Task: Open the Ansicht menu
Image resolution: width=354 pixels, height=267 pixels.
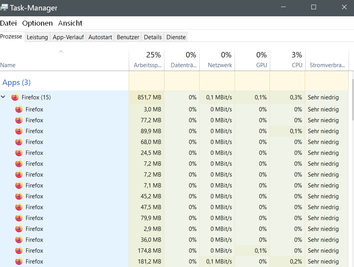Action: pos(70,23)
